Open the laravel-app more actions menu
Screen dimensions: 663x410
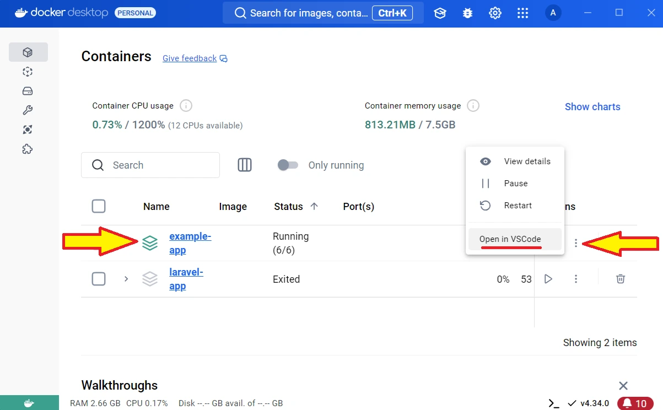pos(576,279)
